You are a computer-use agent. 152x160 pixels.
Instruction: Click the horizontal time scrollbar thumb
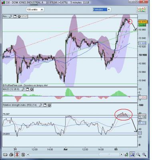[x=109, y=154]
